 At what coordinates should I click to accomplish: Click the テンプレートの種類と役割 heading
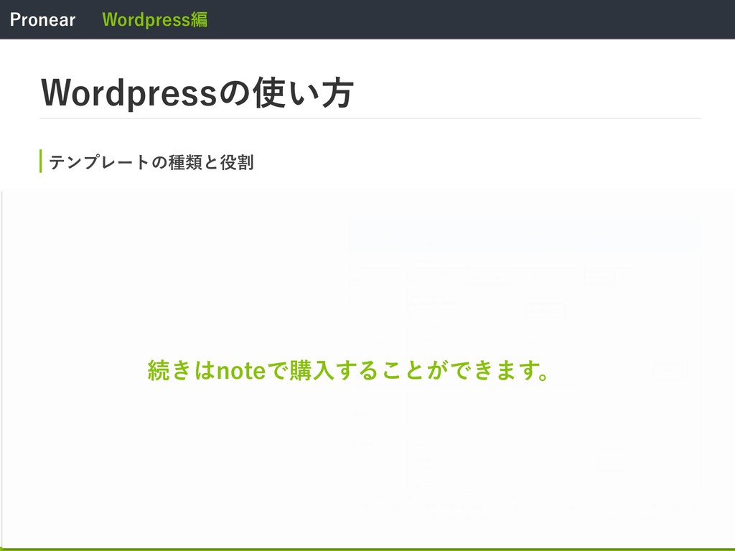151,162
